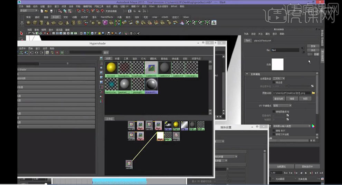Open the 多边形 menu set dropdown
Screen dimensions: 342x185
click(29, 11)
